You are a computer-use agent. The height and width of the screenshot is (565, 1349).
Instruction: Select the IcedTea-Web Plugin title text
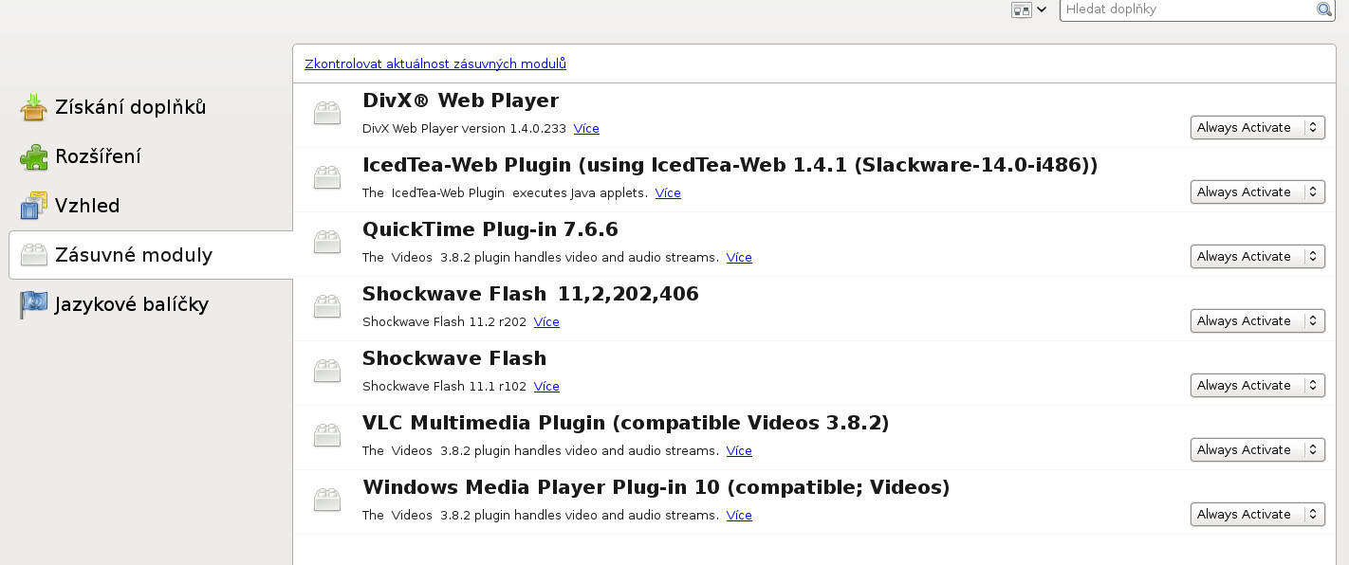click(730, 165)
